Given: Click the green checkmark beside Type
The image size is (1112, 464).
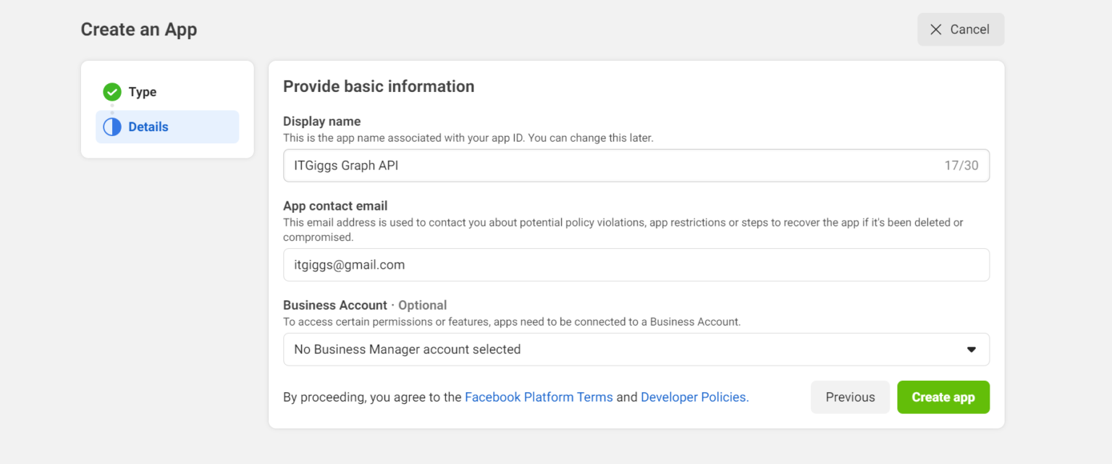Looking at the screenshot, I should 111,92.
